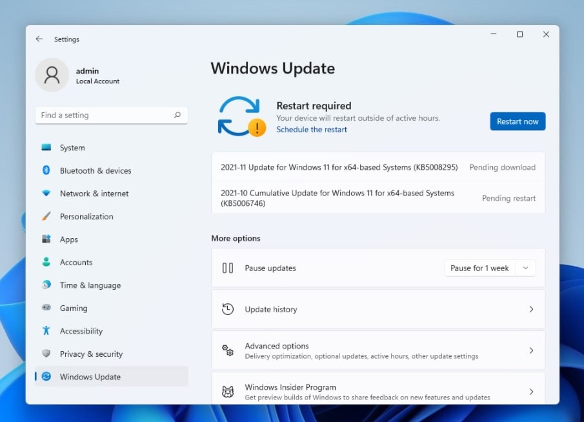Click the Restart now button
The image size is (584, 422).
518,121
